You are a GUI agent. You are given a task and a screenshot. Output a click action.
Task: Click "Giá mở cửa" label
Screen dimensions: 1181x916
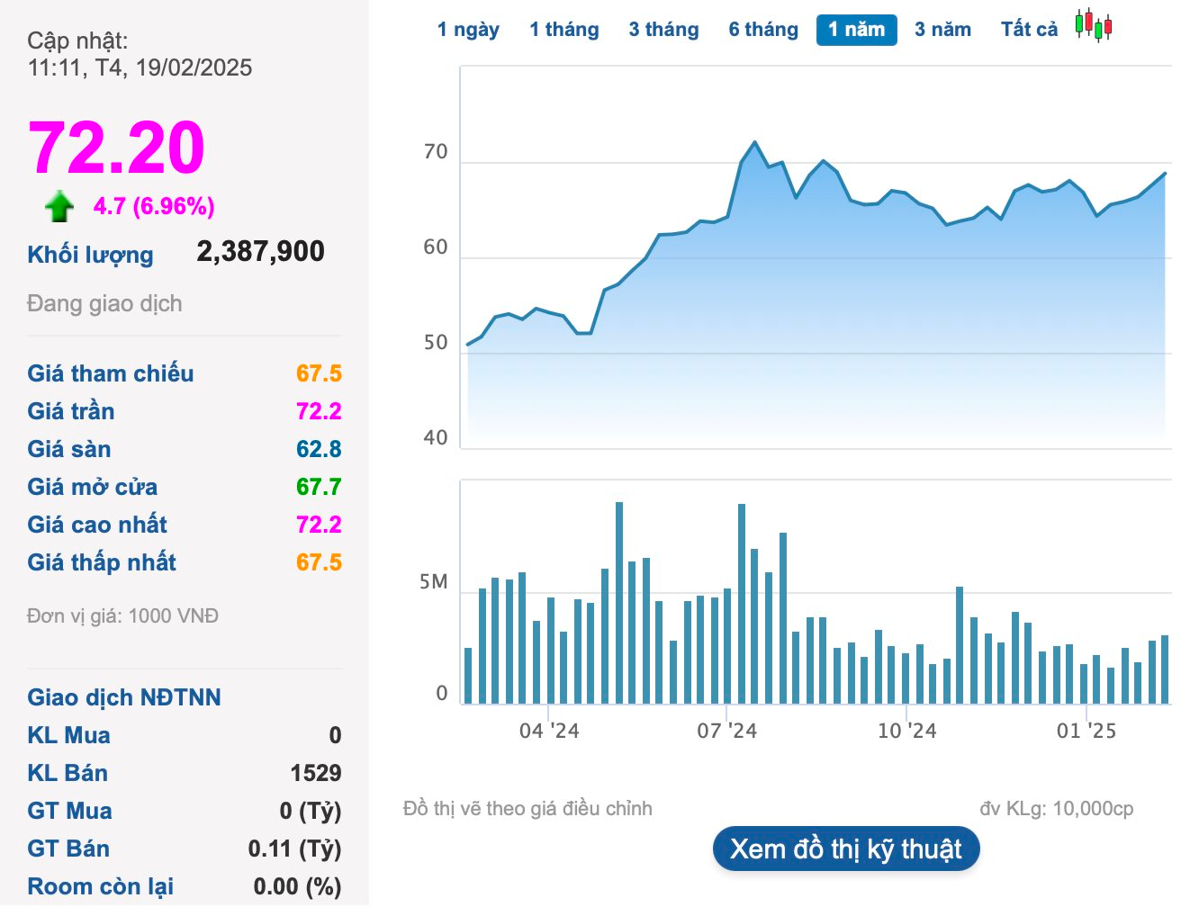click(93, 487)
